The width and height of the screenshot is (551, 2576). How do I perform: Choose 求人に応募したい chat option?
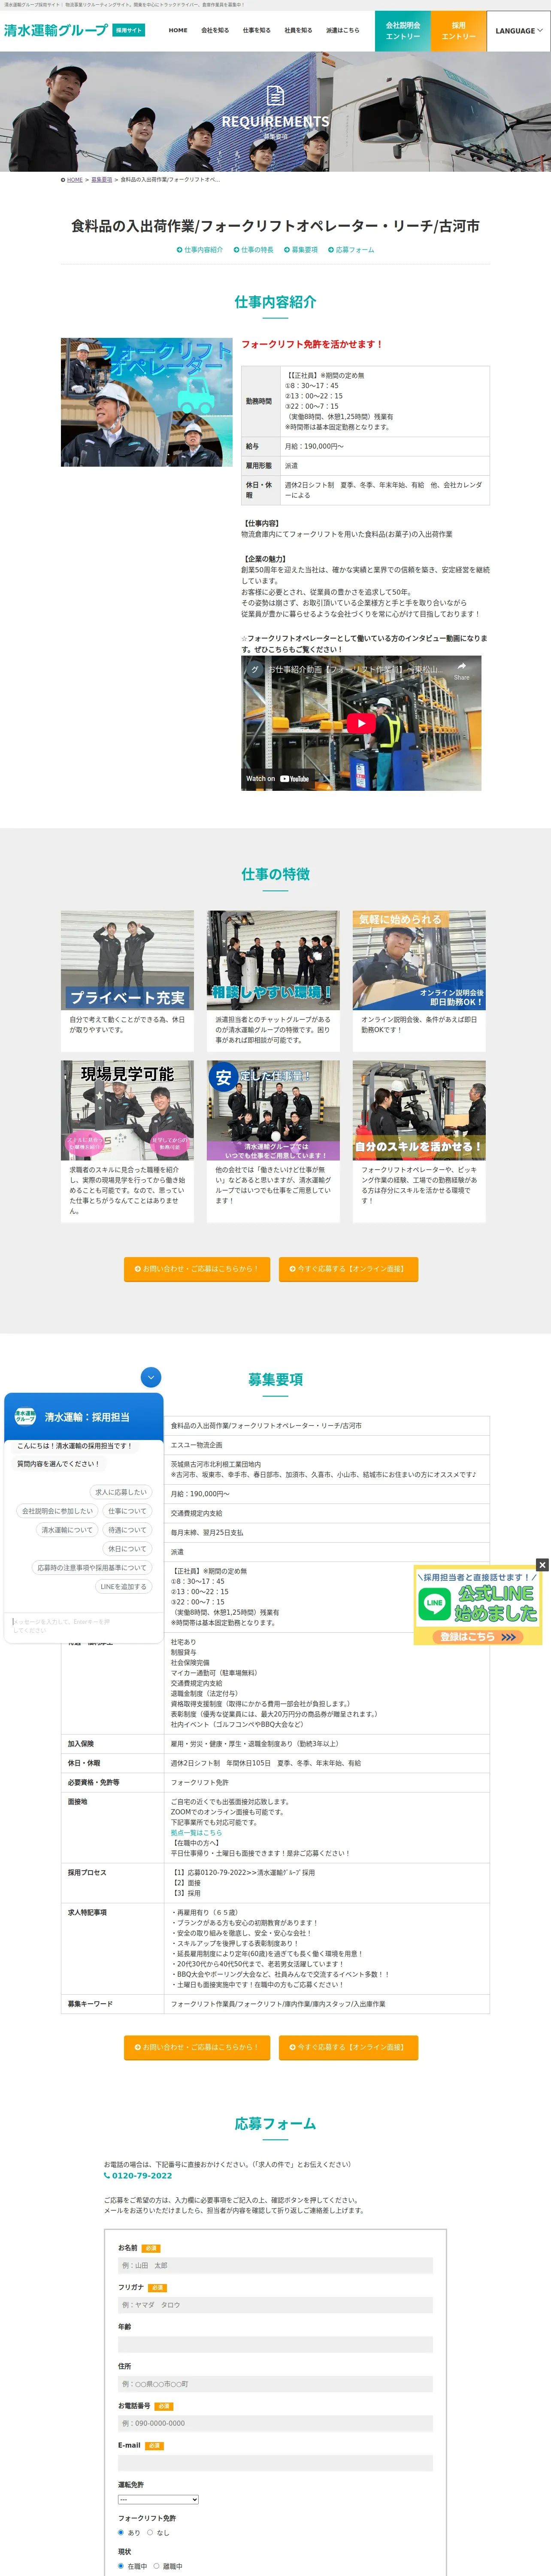pyautogui.click(x=121, y=1492)
